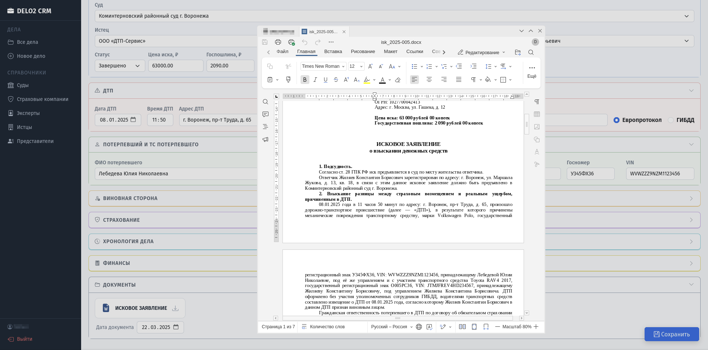The width and height of the screenshot is (708, 350).
Task: Toggle left text alignment
Action: 414,80
